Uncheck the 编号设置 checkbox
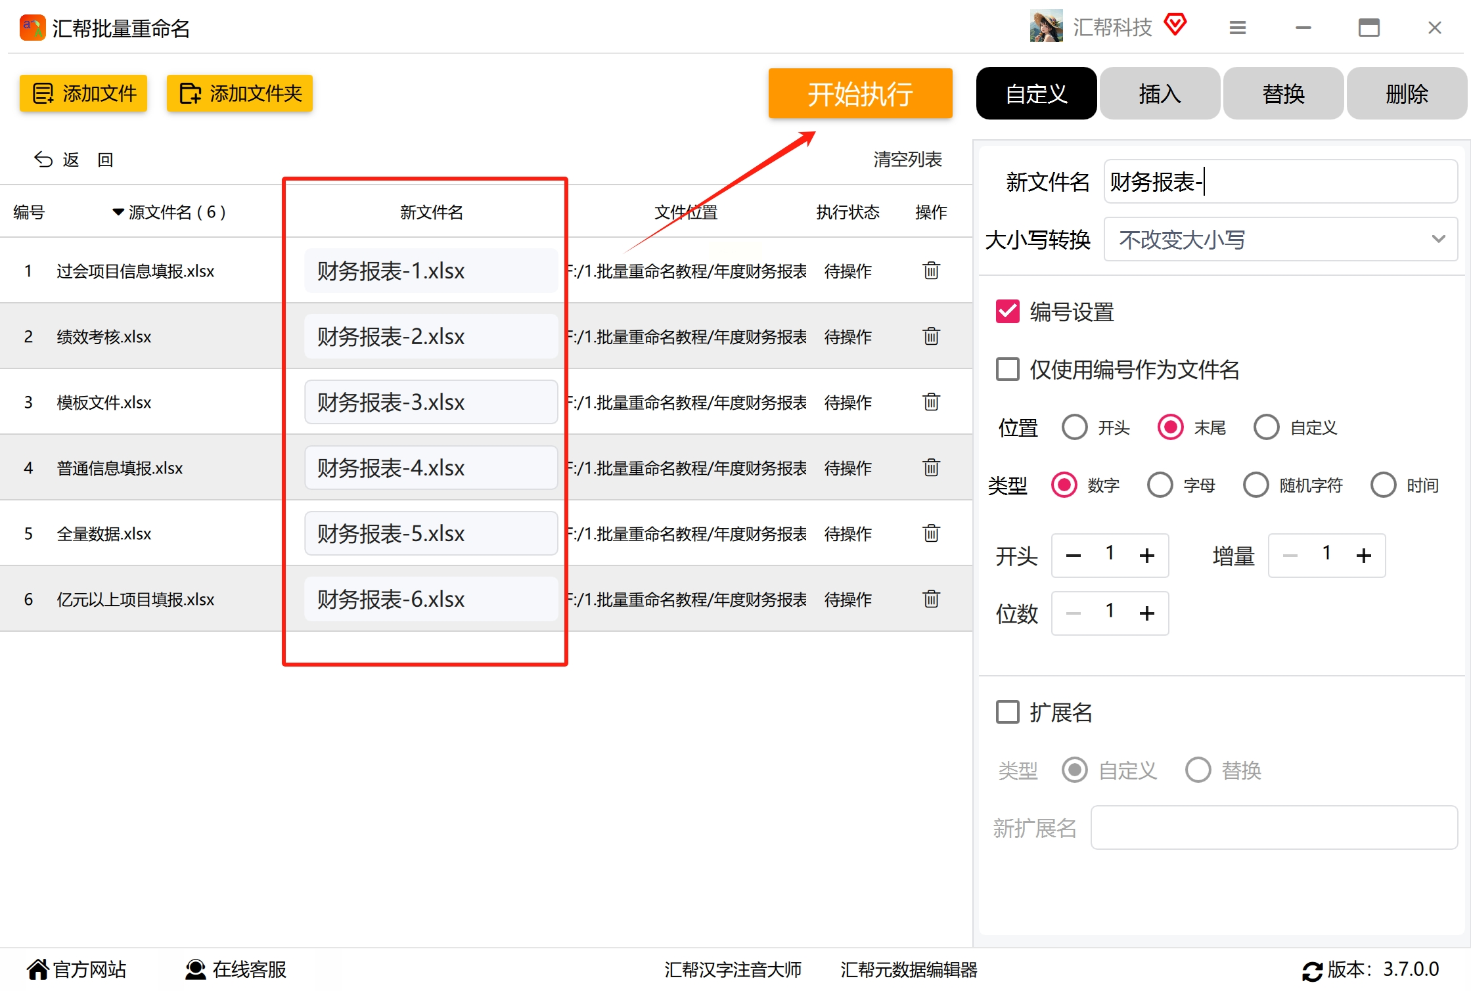 point(1007,311)
